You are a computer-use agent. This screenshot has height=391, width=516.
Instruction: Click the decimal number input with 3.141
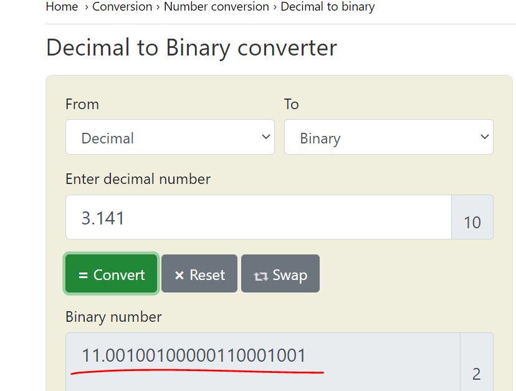coord(258,218)
